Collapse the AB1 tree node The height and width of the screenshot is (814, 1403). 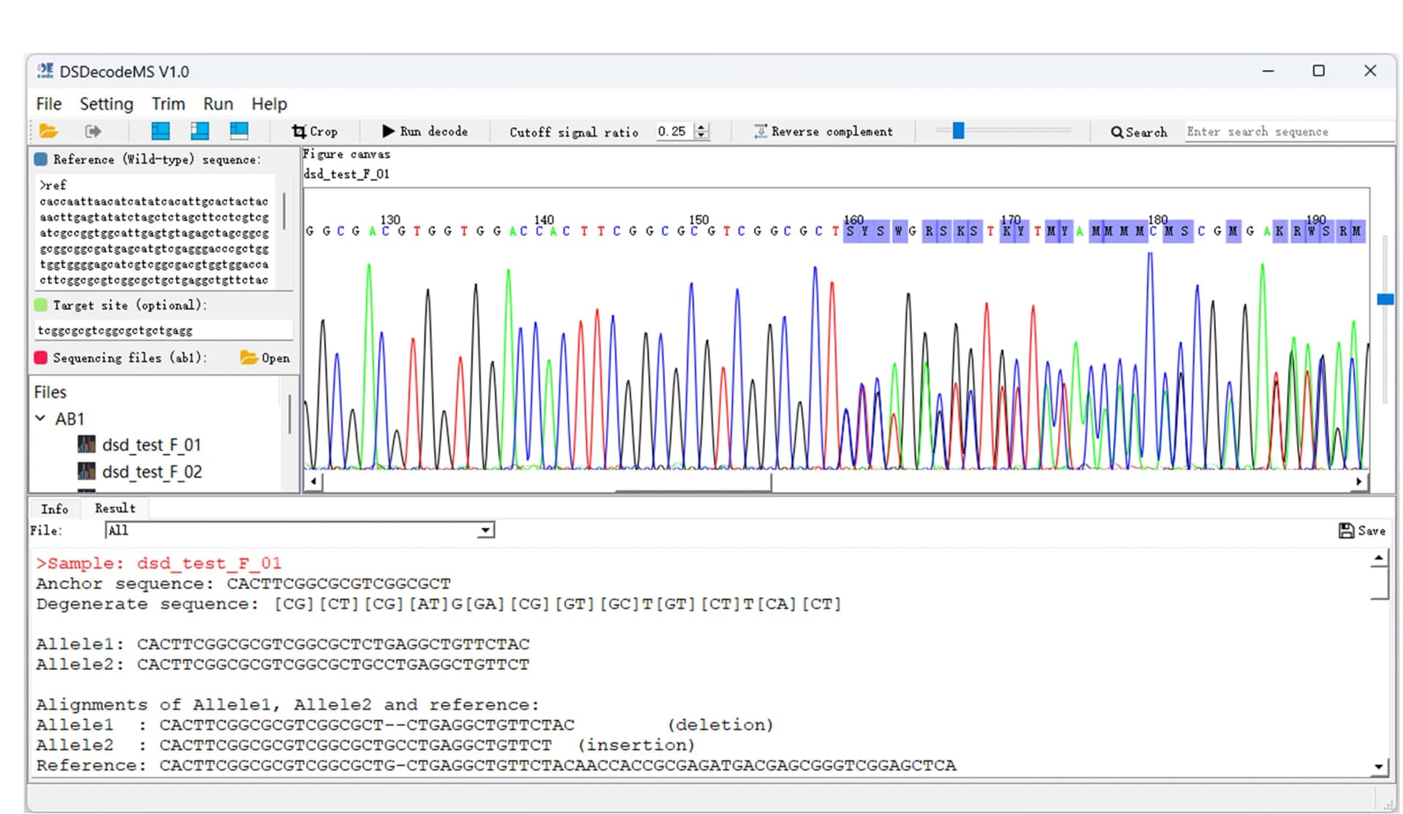40,419
